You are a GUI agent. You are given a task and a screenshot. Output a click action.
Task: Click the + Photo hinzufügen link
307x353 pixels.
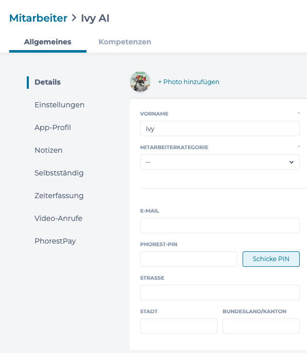(x=189, y=82)
